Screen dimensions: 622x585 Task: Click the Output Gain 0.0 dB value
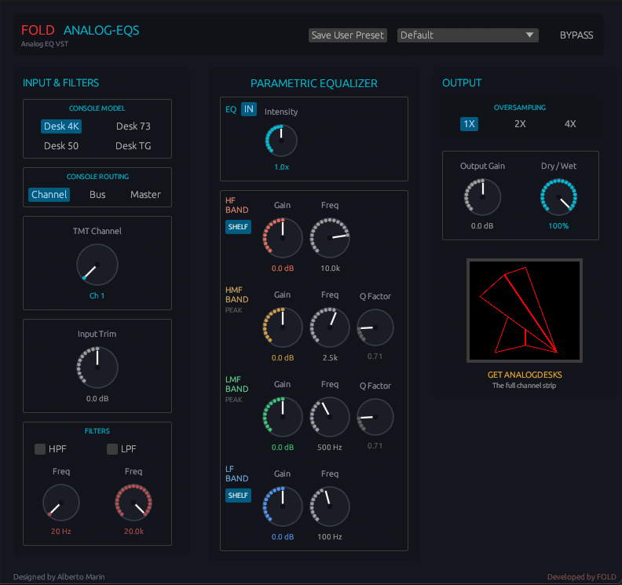[x=482, y=226]
